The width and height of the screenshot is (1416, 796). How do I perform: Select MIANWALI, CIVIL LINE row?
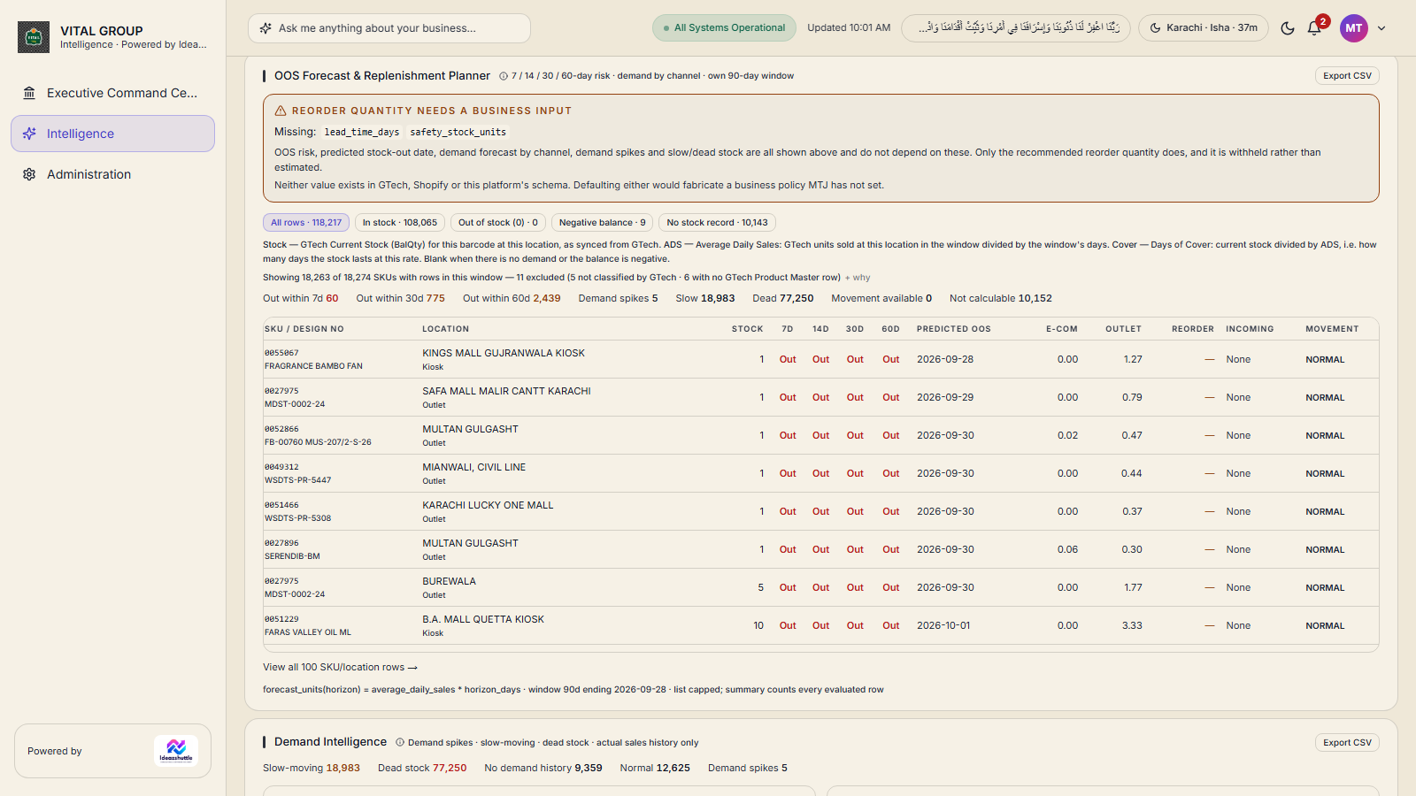[x=820, y=473]
